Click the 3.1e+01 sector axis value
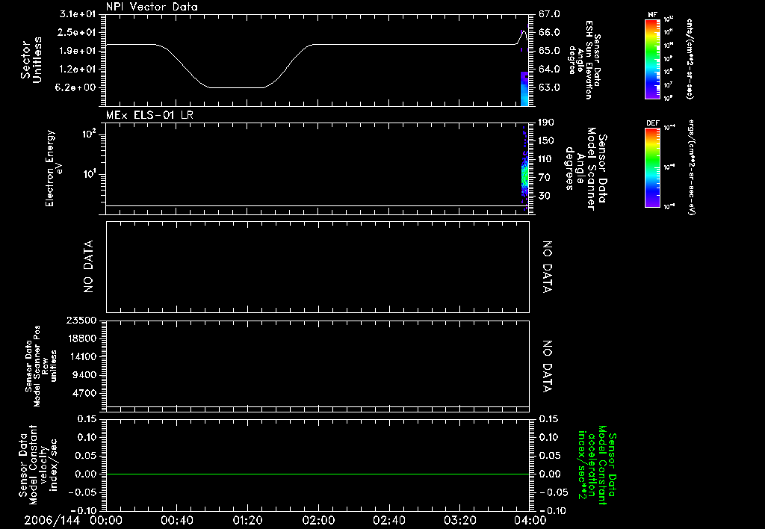The height and width of the screenshot is (529, 765). [78, 13]
